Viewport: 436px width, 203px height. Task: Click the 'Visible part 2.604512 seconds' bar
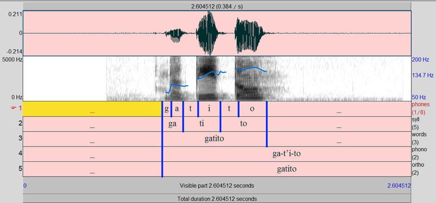pos(217,185)
